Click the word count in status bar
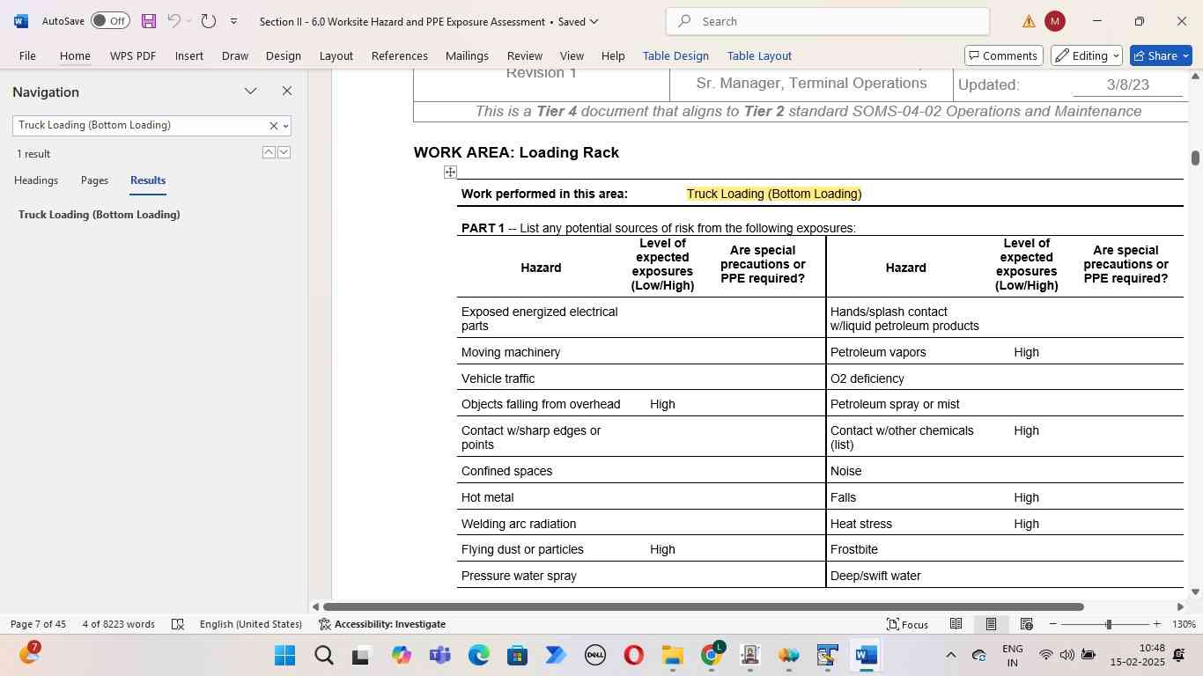 [x=119, y=624]
